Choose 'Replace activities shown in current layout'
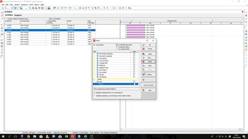The width and height of the screenshot is (248, 139). click(x=95, y=93)
